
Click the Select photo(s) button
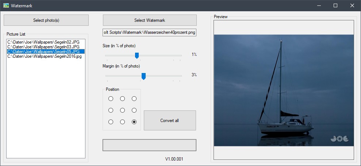[46, 20]
